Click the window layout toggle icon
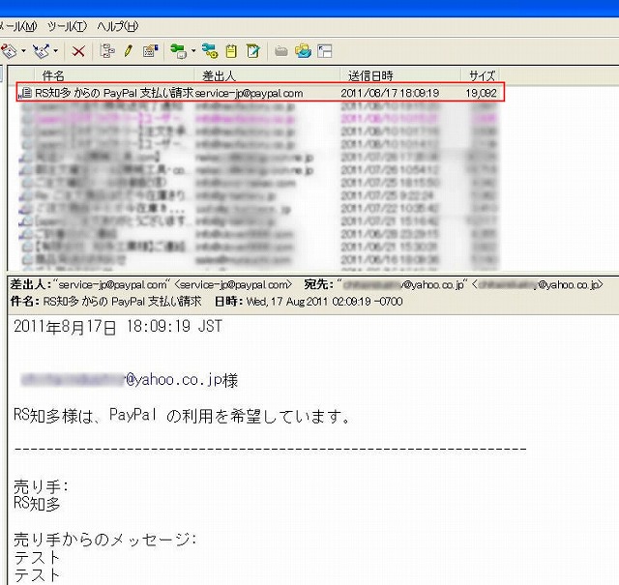The width and height of the screenshot is (619, 585). 325,51
